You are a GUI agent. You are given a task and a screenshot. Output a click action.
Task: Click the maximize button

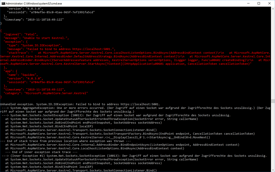tap(258, 3)
